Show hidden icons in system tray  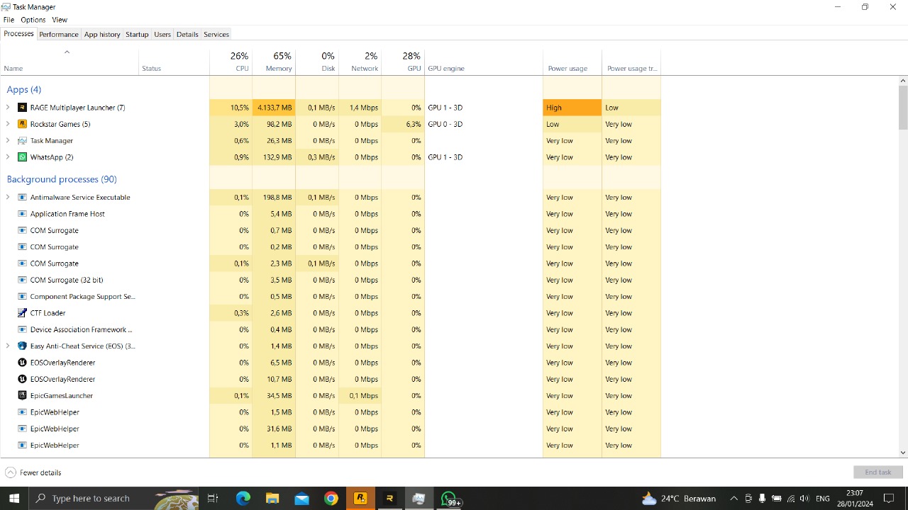(733, 499)
